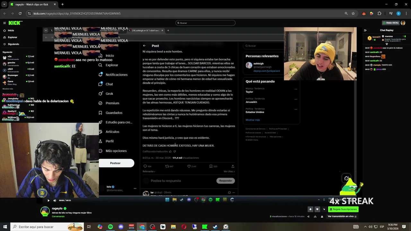Open Explorar in Kick sidebar
The width and height of the screenshot is (411, 231).
point(13,37)
